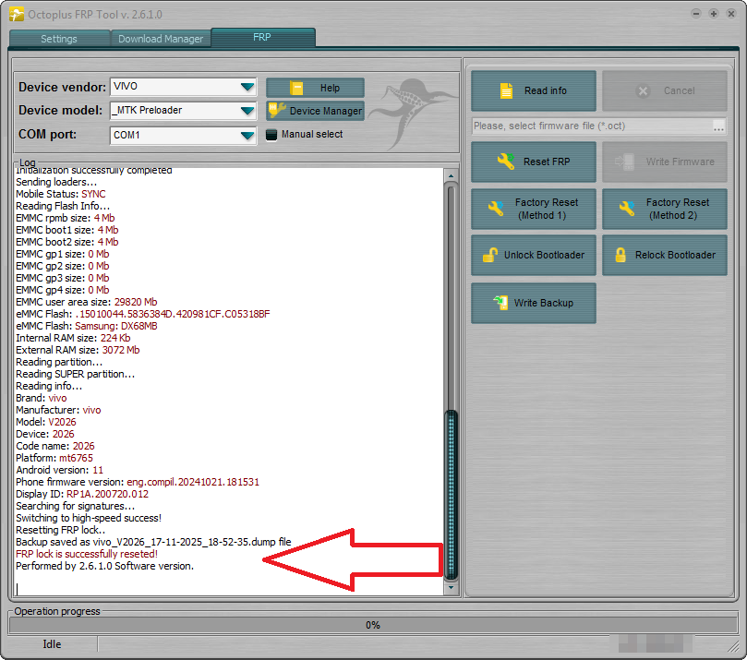This screenshot has width=747, height=660.
Task: Expand the Device model dropdown
Action: point(247,111)
